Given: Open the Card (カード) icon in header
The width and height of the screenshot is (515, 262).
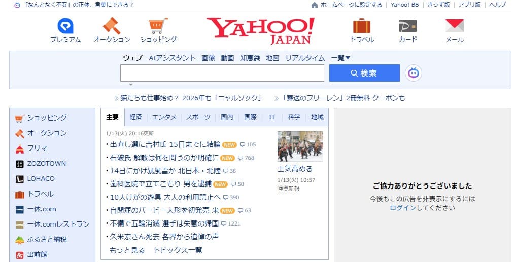Looking at the screenshot, I should click(408, 26).
